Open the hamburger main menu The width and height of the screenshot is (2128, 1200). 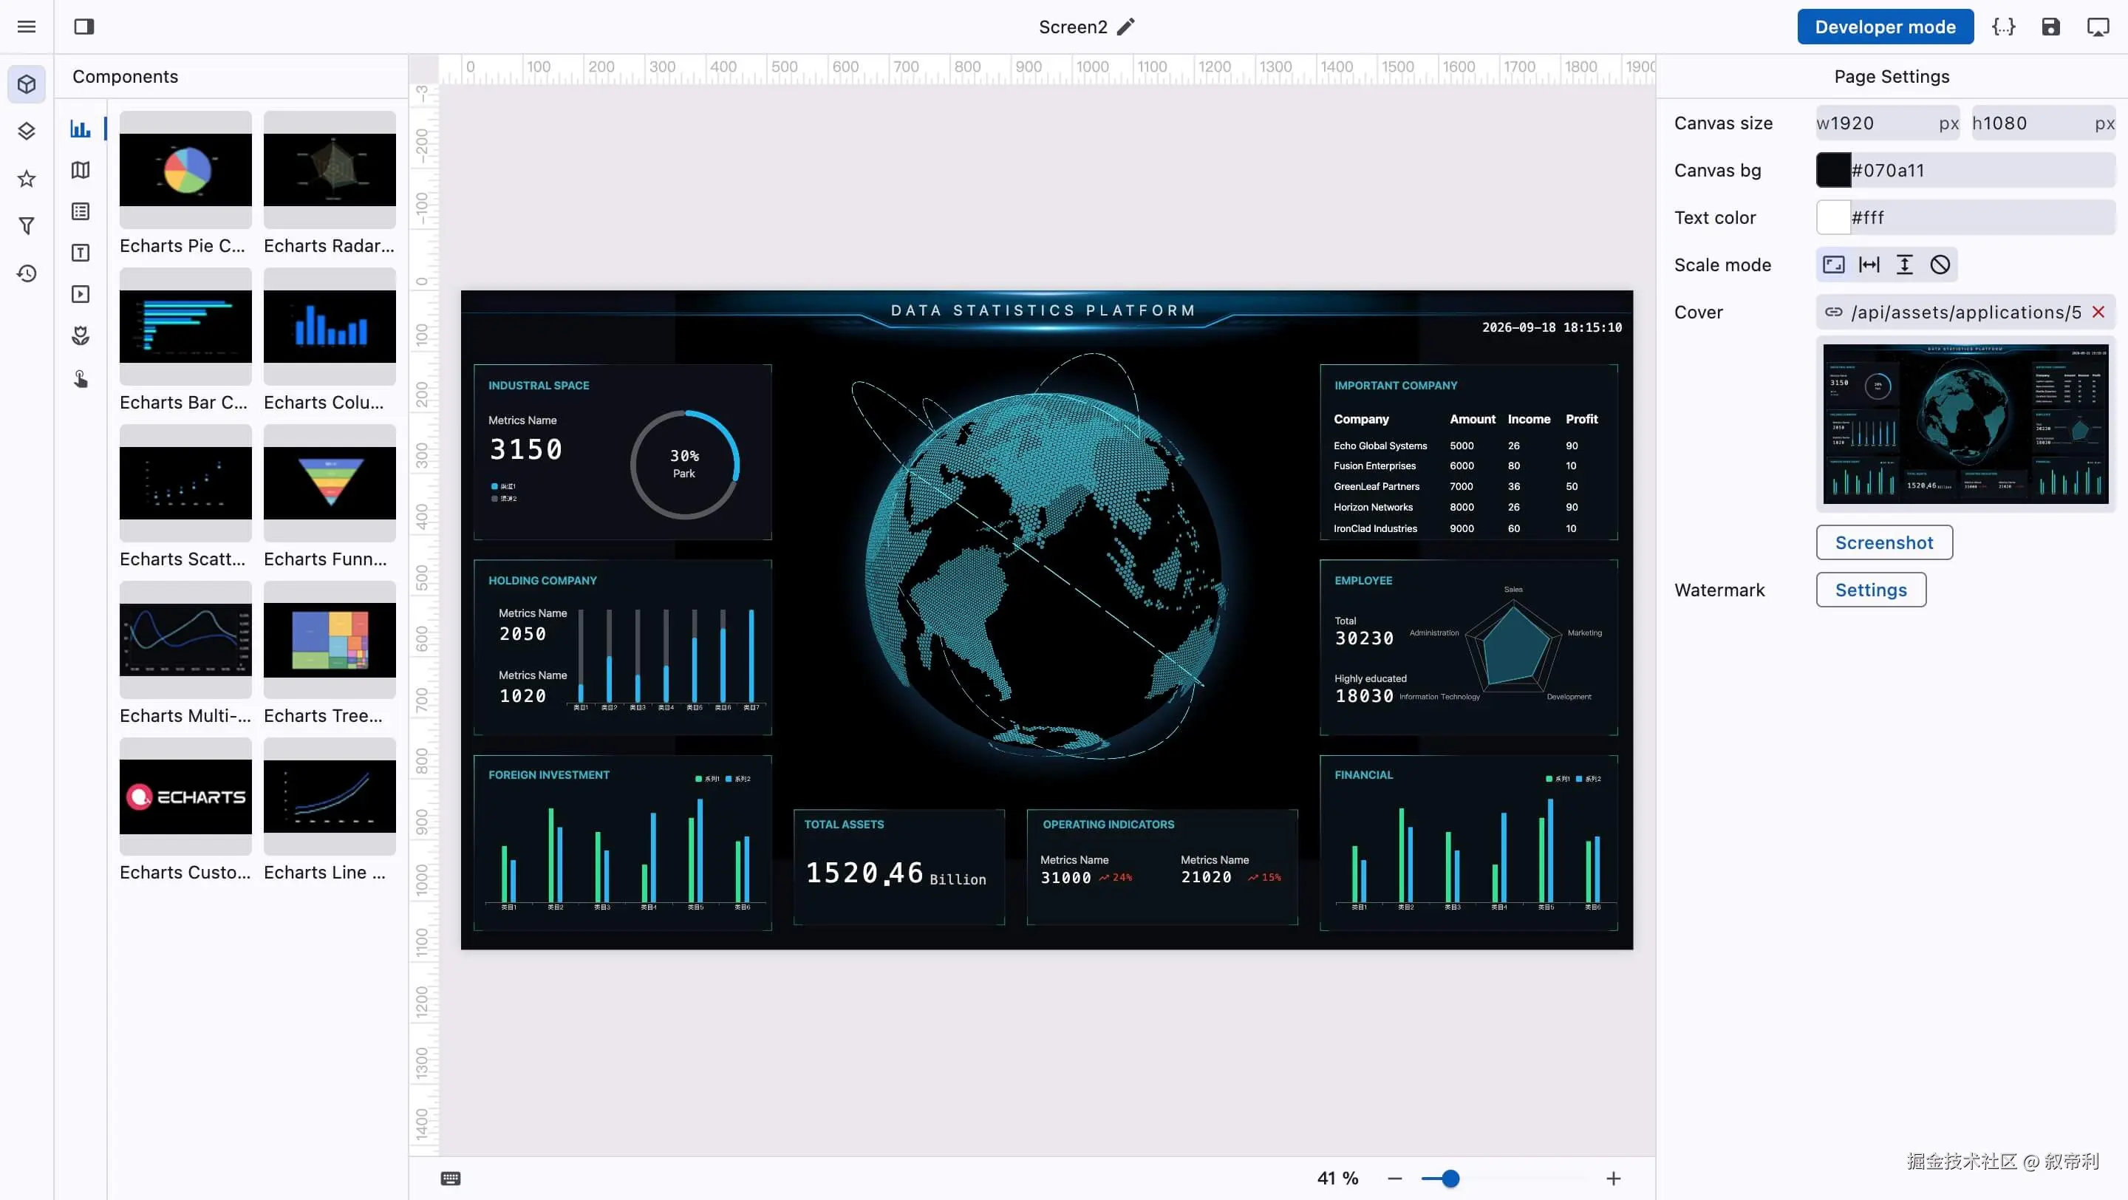click(27, 27)
